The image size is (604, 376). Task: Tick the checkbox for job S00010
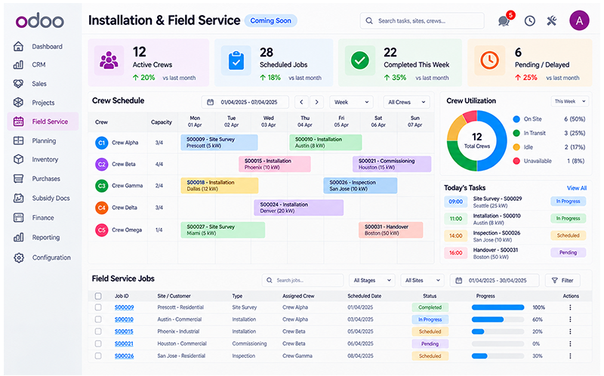(x=98, y=319)
